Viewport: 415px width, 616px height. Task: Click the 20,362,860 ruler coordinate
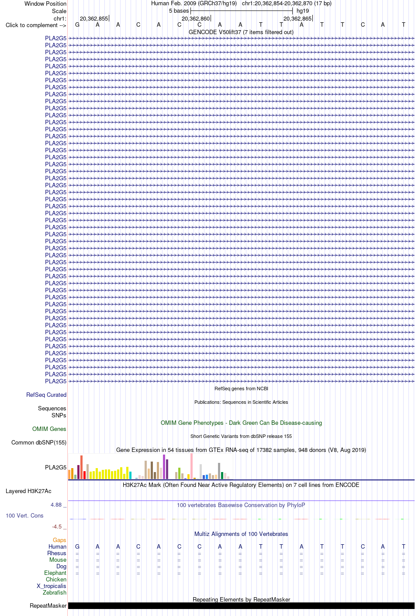pos(196,18)
